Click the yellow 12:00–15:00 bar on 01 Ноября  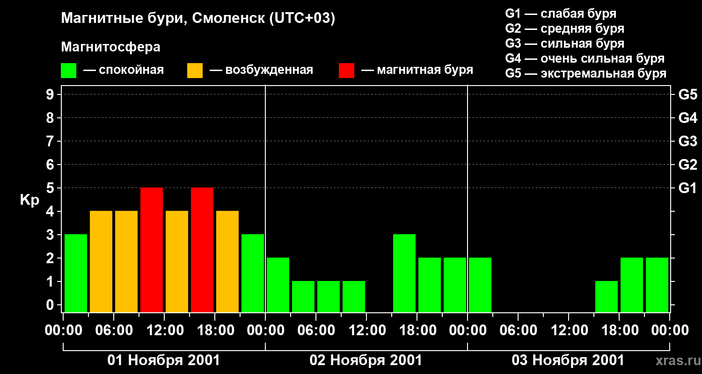(x=177, y=261)
